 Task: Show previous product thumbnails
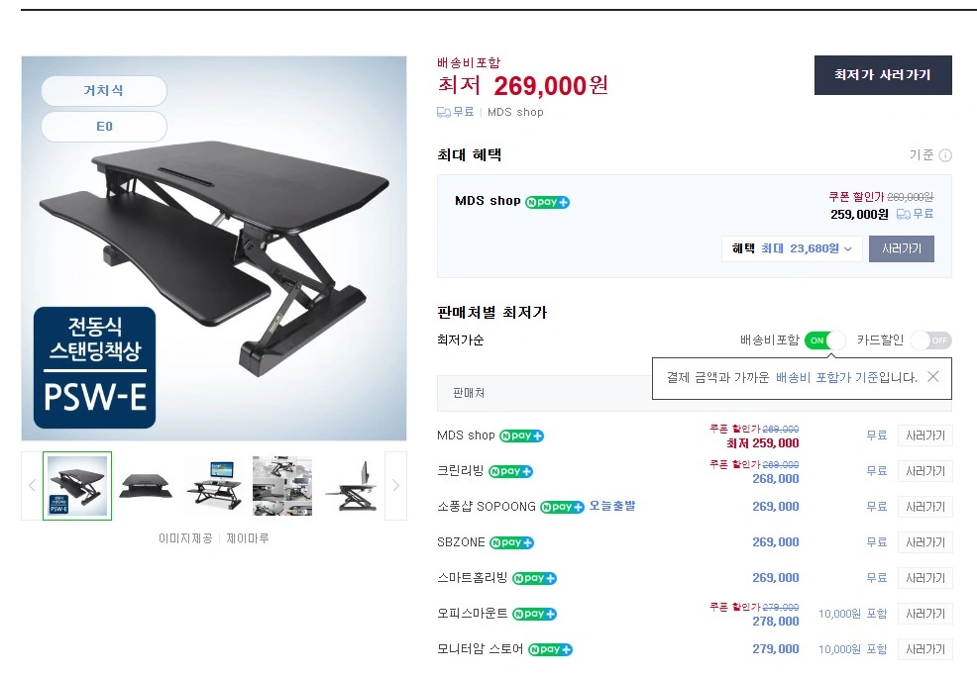32,485
